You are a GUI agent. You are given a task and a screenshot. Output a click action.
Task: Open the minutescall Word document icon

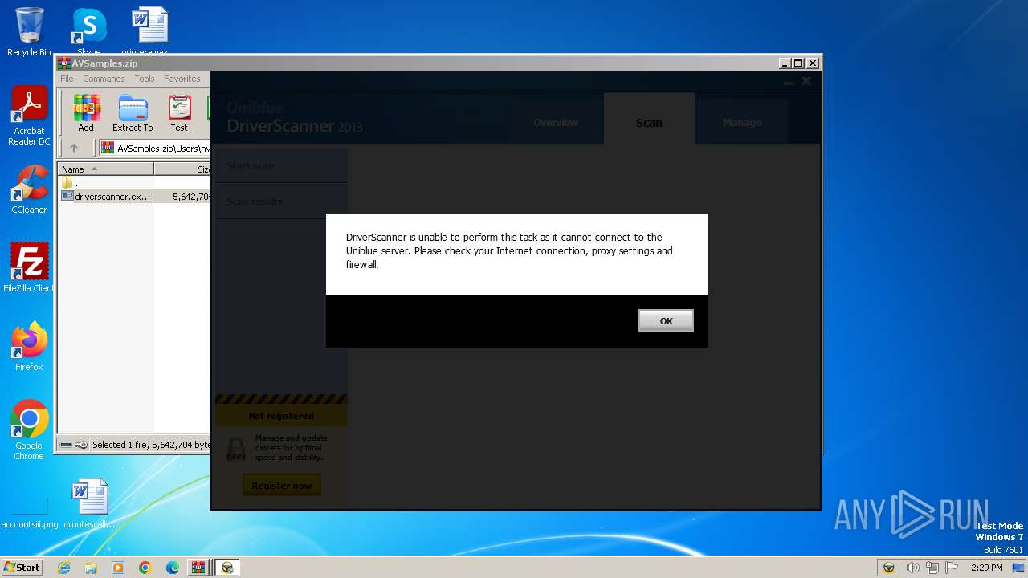tap(89, 504)
